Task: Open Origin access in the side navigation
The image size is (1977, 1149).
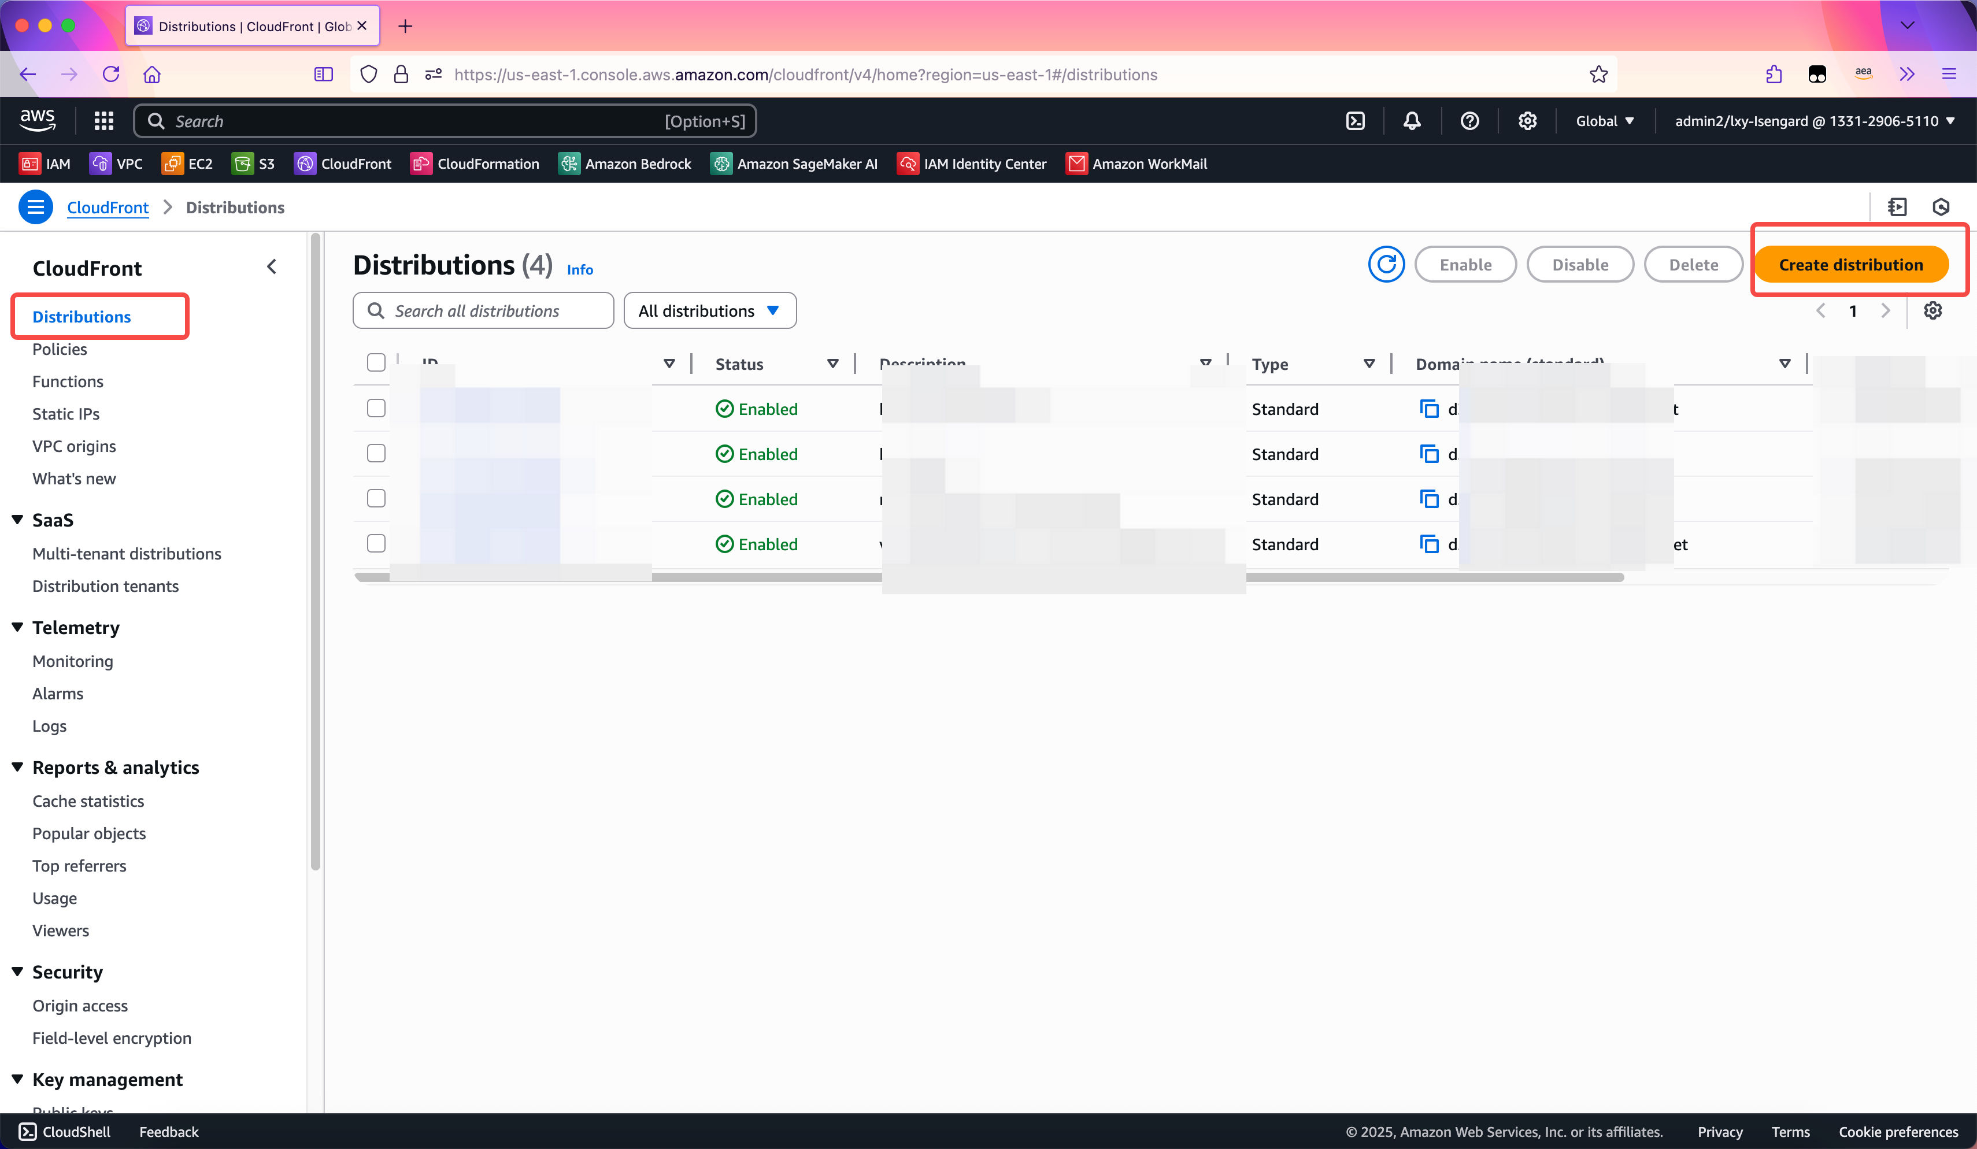Action: click(x=80, y=1006)
